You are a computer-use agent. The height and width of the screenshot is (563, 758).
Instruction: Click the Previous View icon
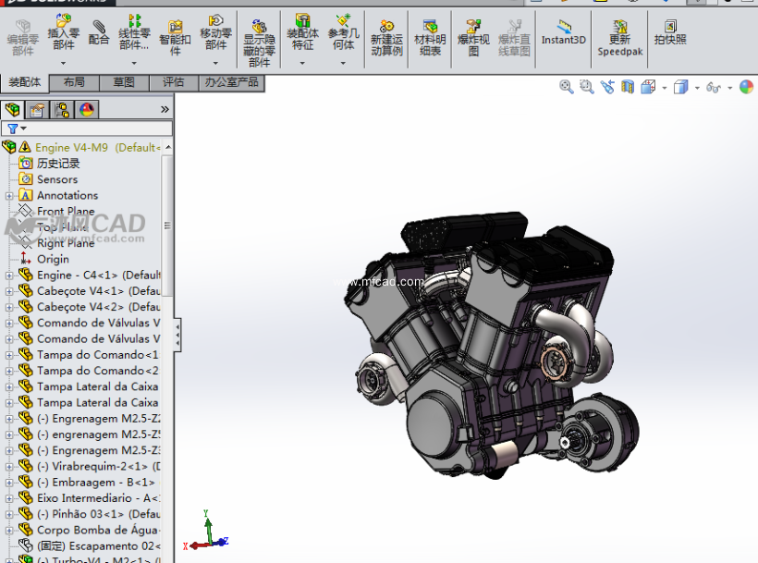pyautogui.click(x=607, y=87)
